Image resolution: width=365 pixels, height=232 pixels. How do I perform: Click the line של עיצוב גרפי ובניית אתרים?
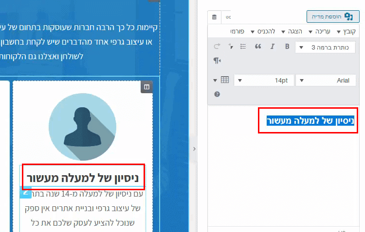(83, 208)
